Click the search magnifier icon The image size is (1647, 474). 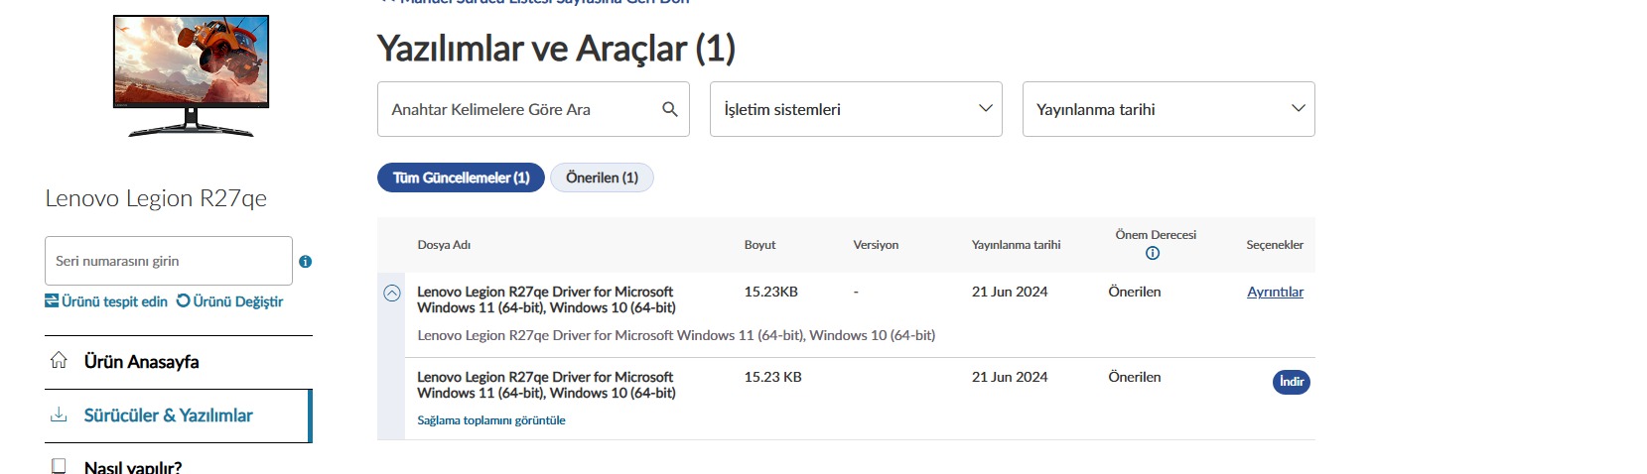pos(670,109)
